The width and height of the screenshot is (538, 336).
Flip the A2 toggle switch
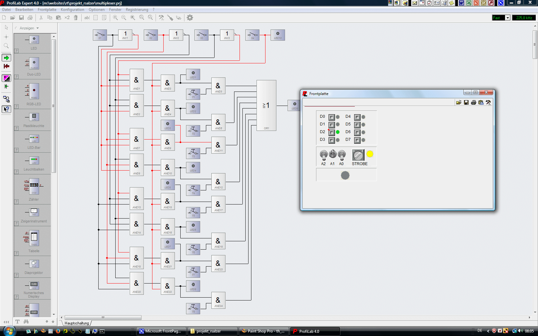click(x=324, y=155)
